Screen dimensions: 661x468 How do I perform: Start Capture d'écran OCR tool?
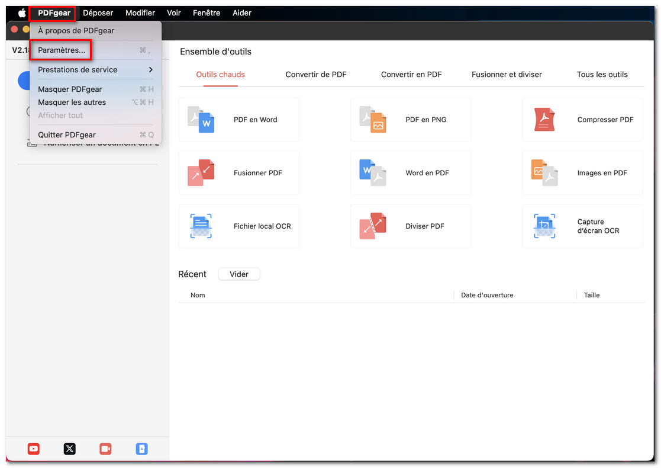[x=544, y=226]
